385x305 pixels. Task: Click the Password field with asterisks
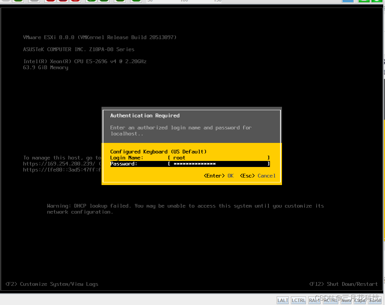pyautogui.click(x=219, y=164)
